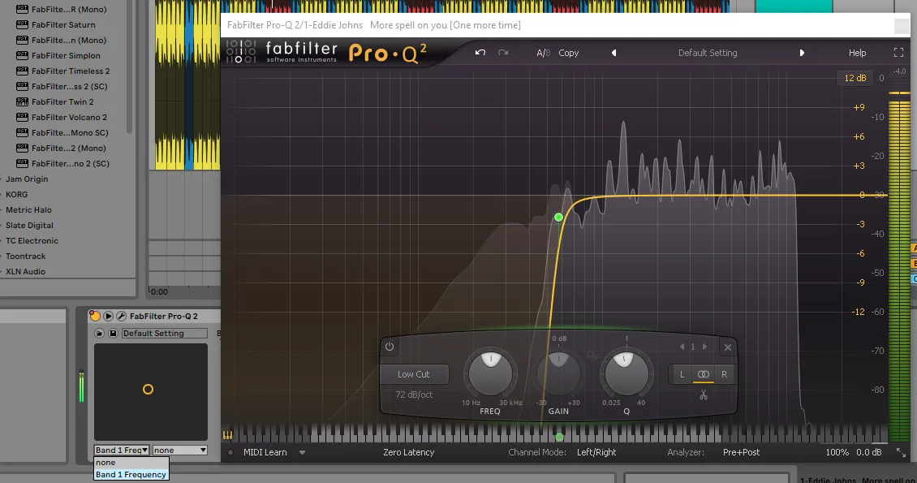Select previous band arrow
The image size is (917, 483).
point(682,347)
